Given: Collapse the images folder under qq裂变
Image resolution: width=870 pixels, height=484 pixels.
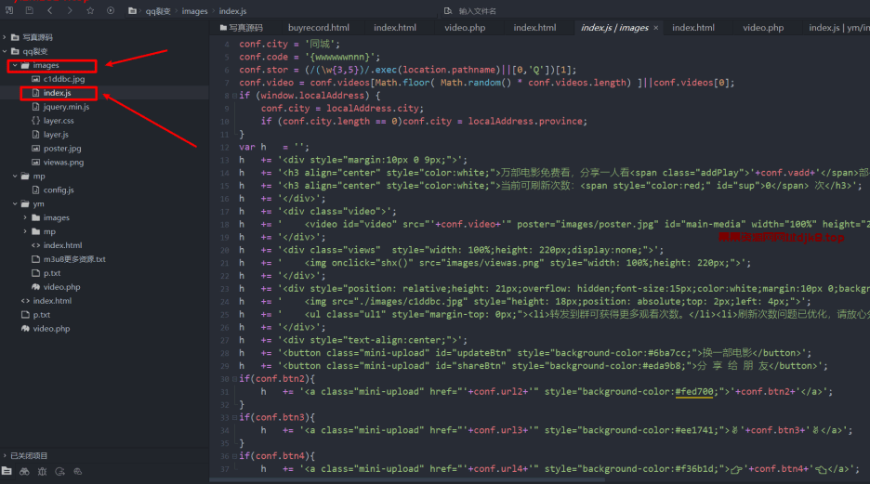Looking at the screenshot, I should pos(14,66).
